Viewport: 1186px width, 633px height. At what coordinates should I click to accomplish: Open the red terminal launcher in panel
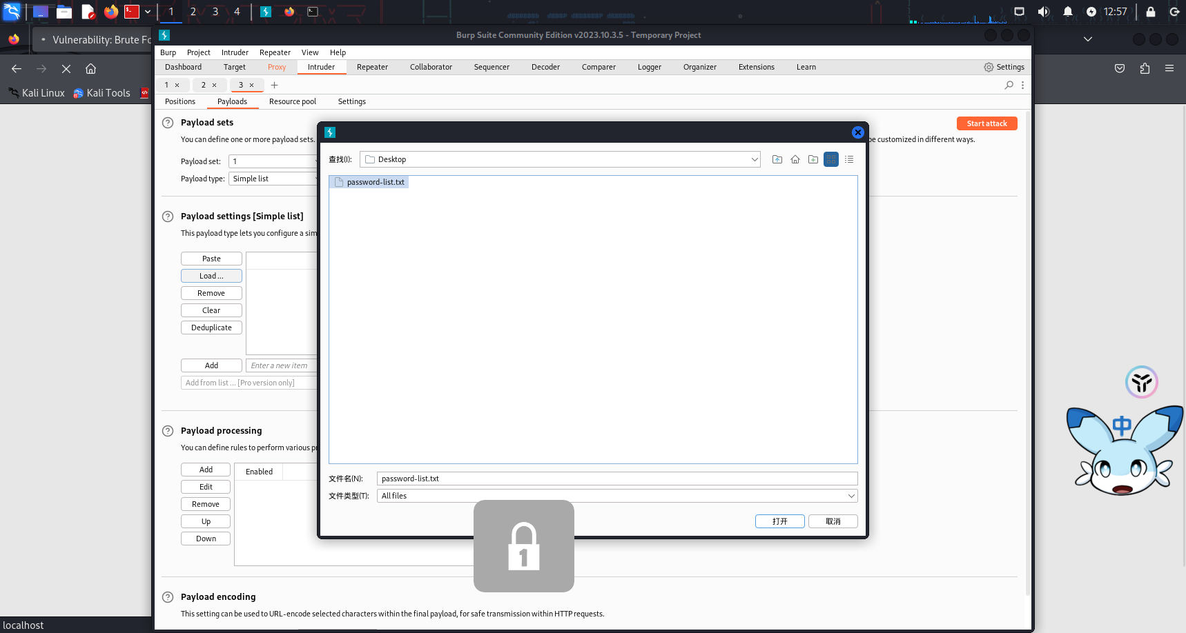click(131, 12)
